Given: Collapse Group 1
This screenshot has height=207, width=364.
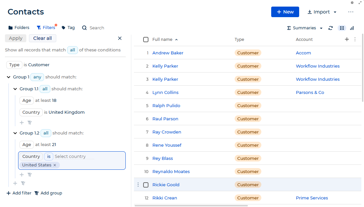Looking at the screenshot, I should (x=9, y=77).
